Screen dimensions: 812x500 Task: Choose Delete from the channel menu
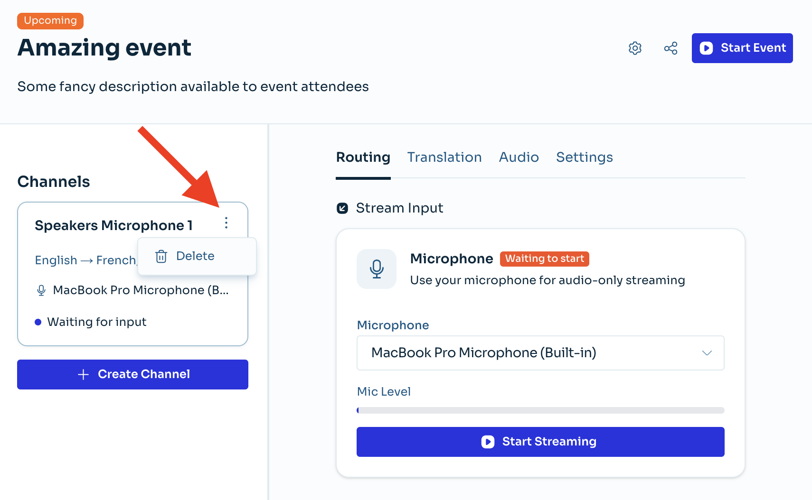195,256
